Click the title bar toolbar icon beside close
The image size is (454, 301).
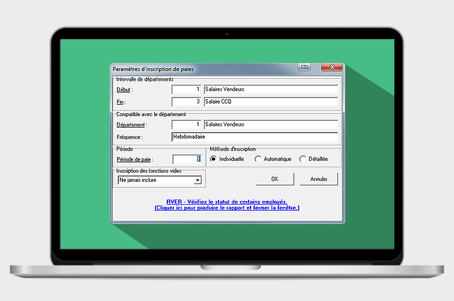pos(304,67)
